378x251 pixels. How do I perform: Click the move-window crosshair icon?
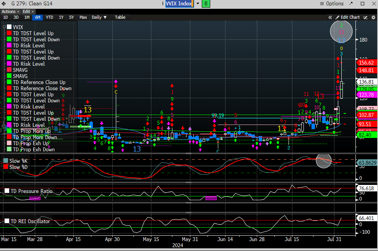click(x=3, y=4)
